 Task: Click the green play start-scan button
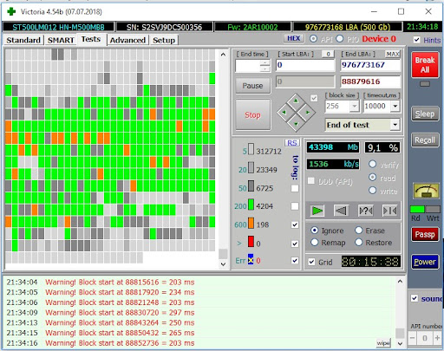click(317, 211)
